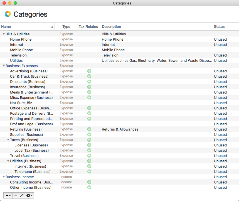Collapse the Business Expenses group

tap(4, 66)
